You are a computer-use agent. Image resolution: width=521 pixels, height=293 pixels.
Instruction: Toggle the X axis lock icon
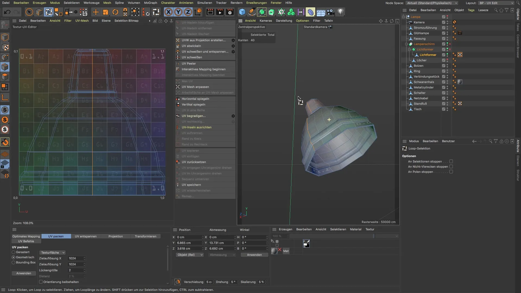click(168, 12)
